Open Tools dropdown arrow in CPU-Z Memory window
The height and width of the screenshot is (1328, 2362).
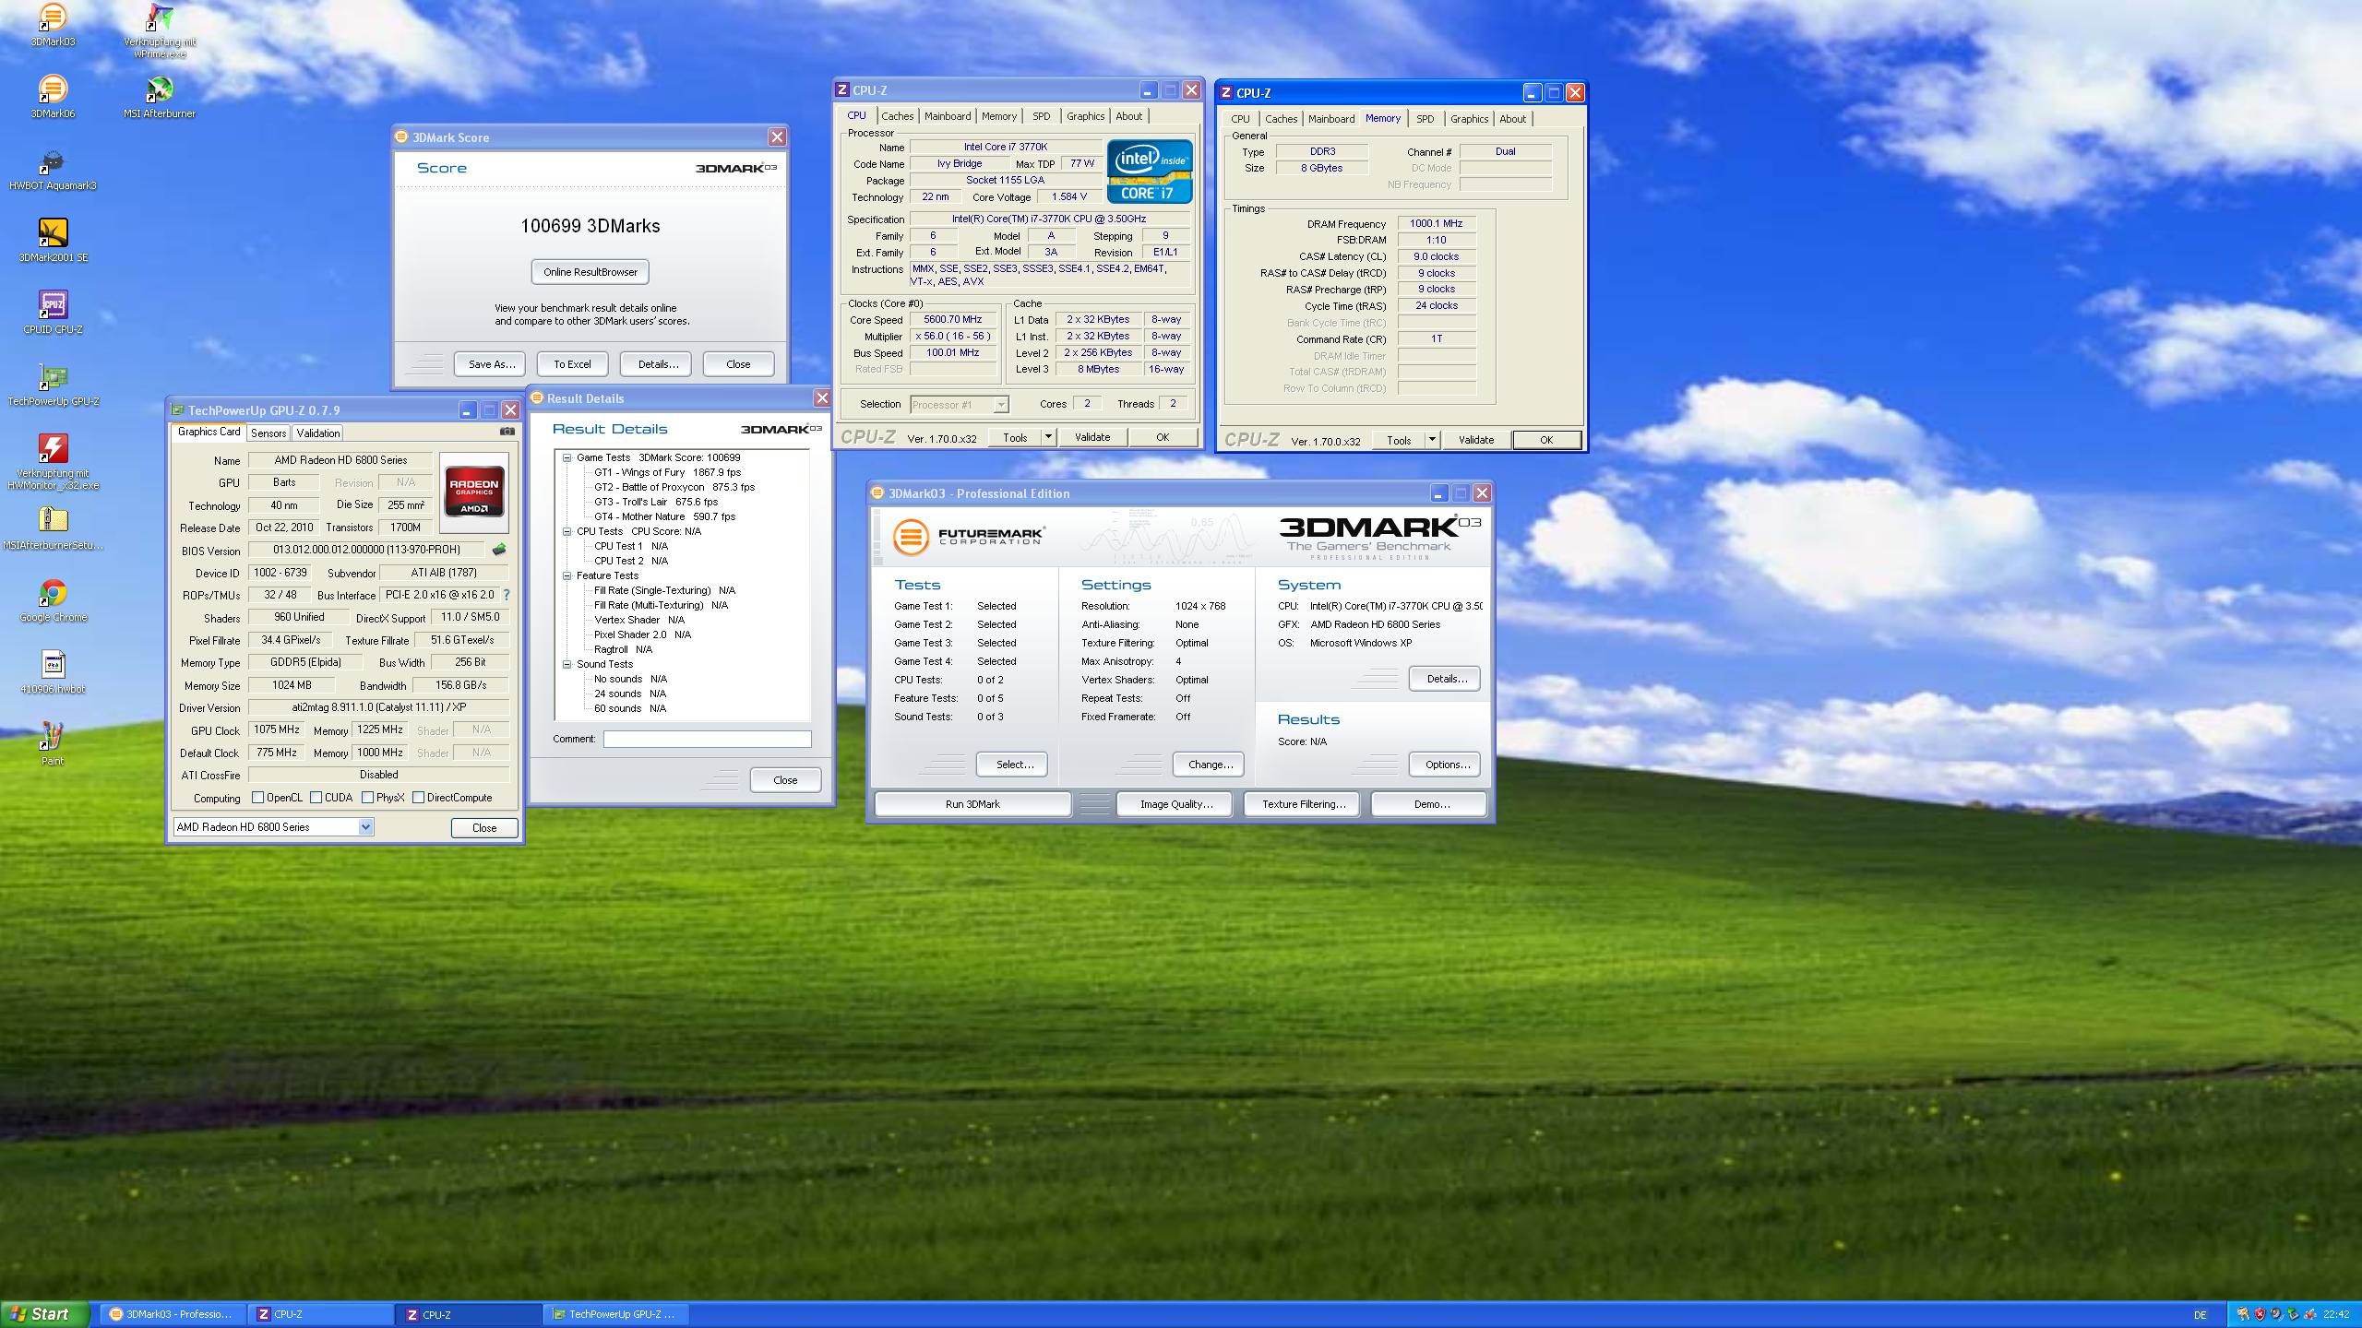pyautogui.click(x=1432, y=440)
